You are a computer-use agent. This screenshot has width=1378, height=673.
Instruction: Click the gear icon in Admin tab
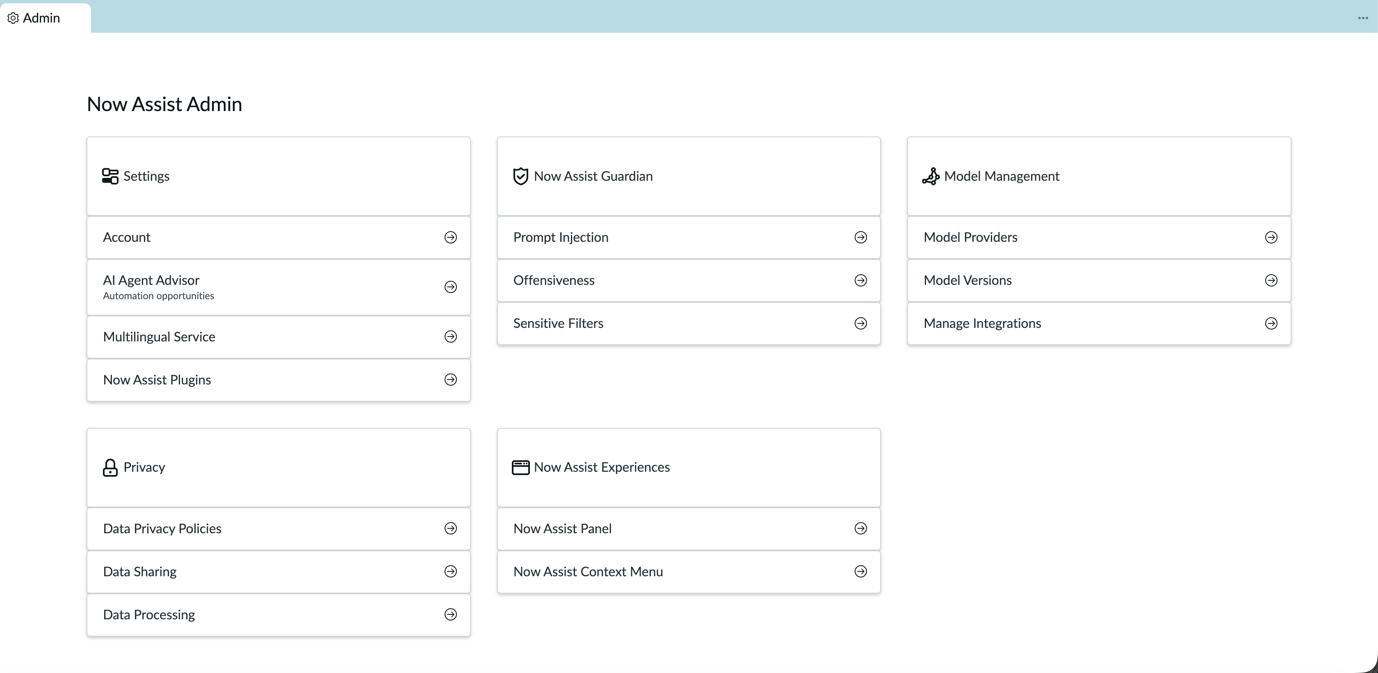pyautogui.click(x=14, y=18)
